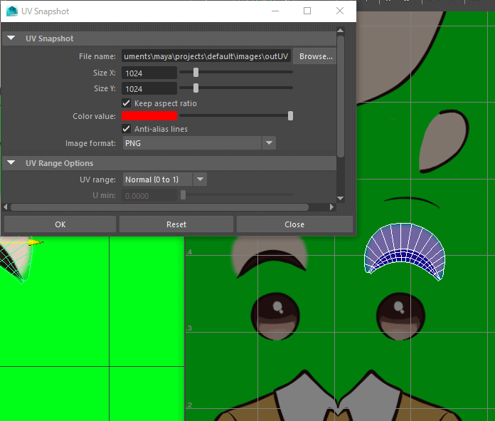Click the Color value slider handle
The height and width of the screenshot is (421, 495).
coord(290,116)
